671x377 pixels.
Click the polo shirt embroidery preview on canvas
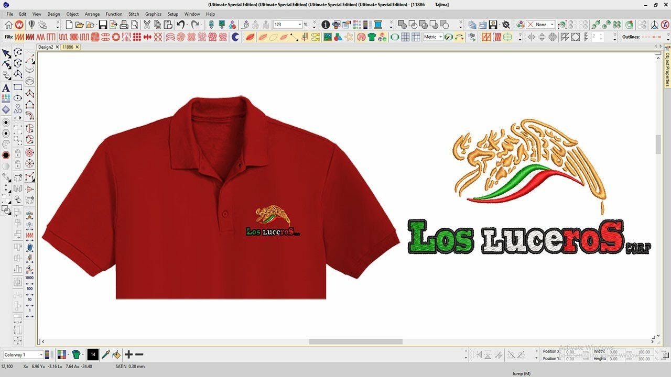(x=221, y=197)
